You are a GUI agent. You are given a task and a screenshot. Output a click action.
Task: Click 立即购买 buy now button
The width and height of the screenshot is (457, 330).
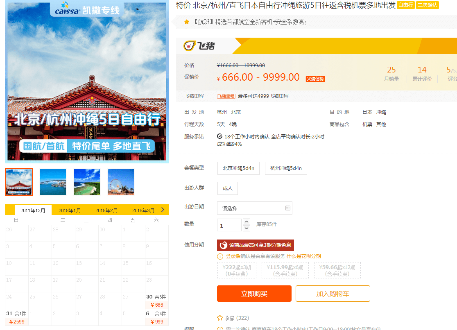[254, 294]
